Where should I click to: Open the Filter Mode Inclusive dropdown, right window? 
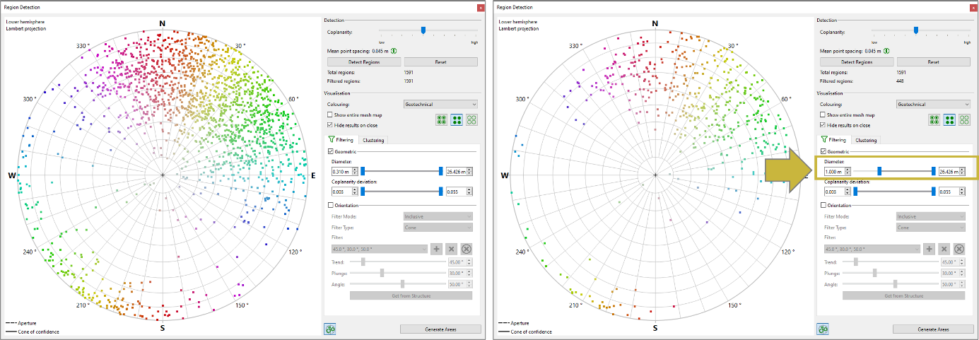point(930,216)
